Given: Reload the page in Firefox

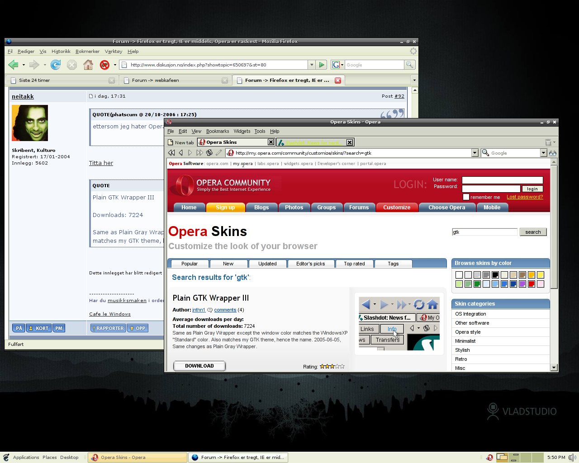Looking at the screenshot, I should click(x=56, y=65).
